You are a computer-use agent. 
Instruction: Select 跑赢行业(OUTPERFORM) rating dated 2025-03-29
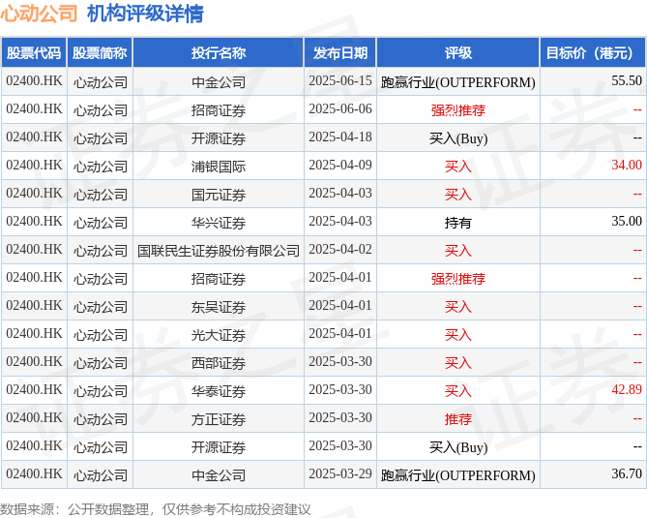458,475
